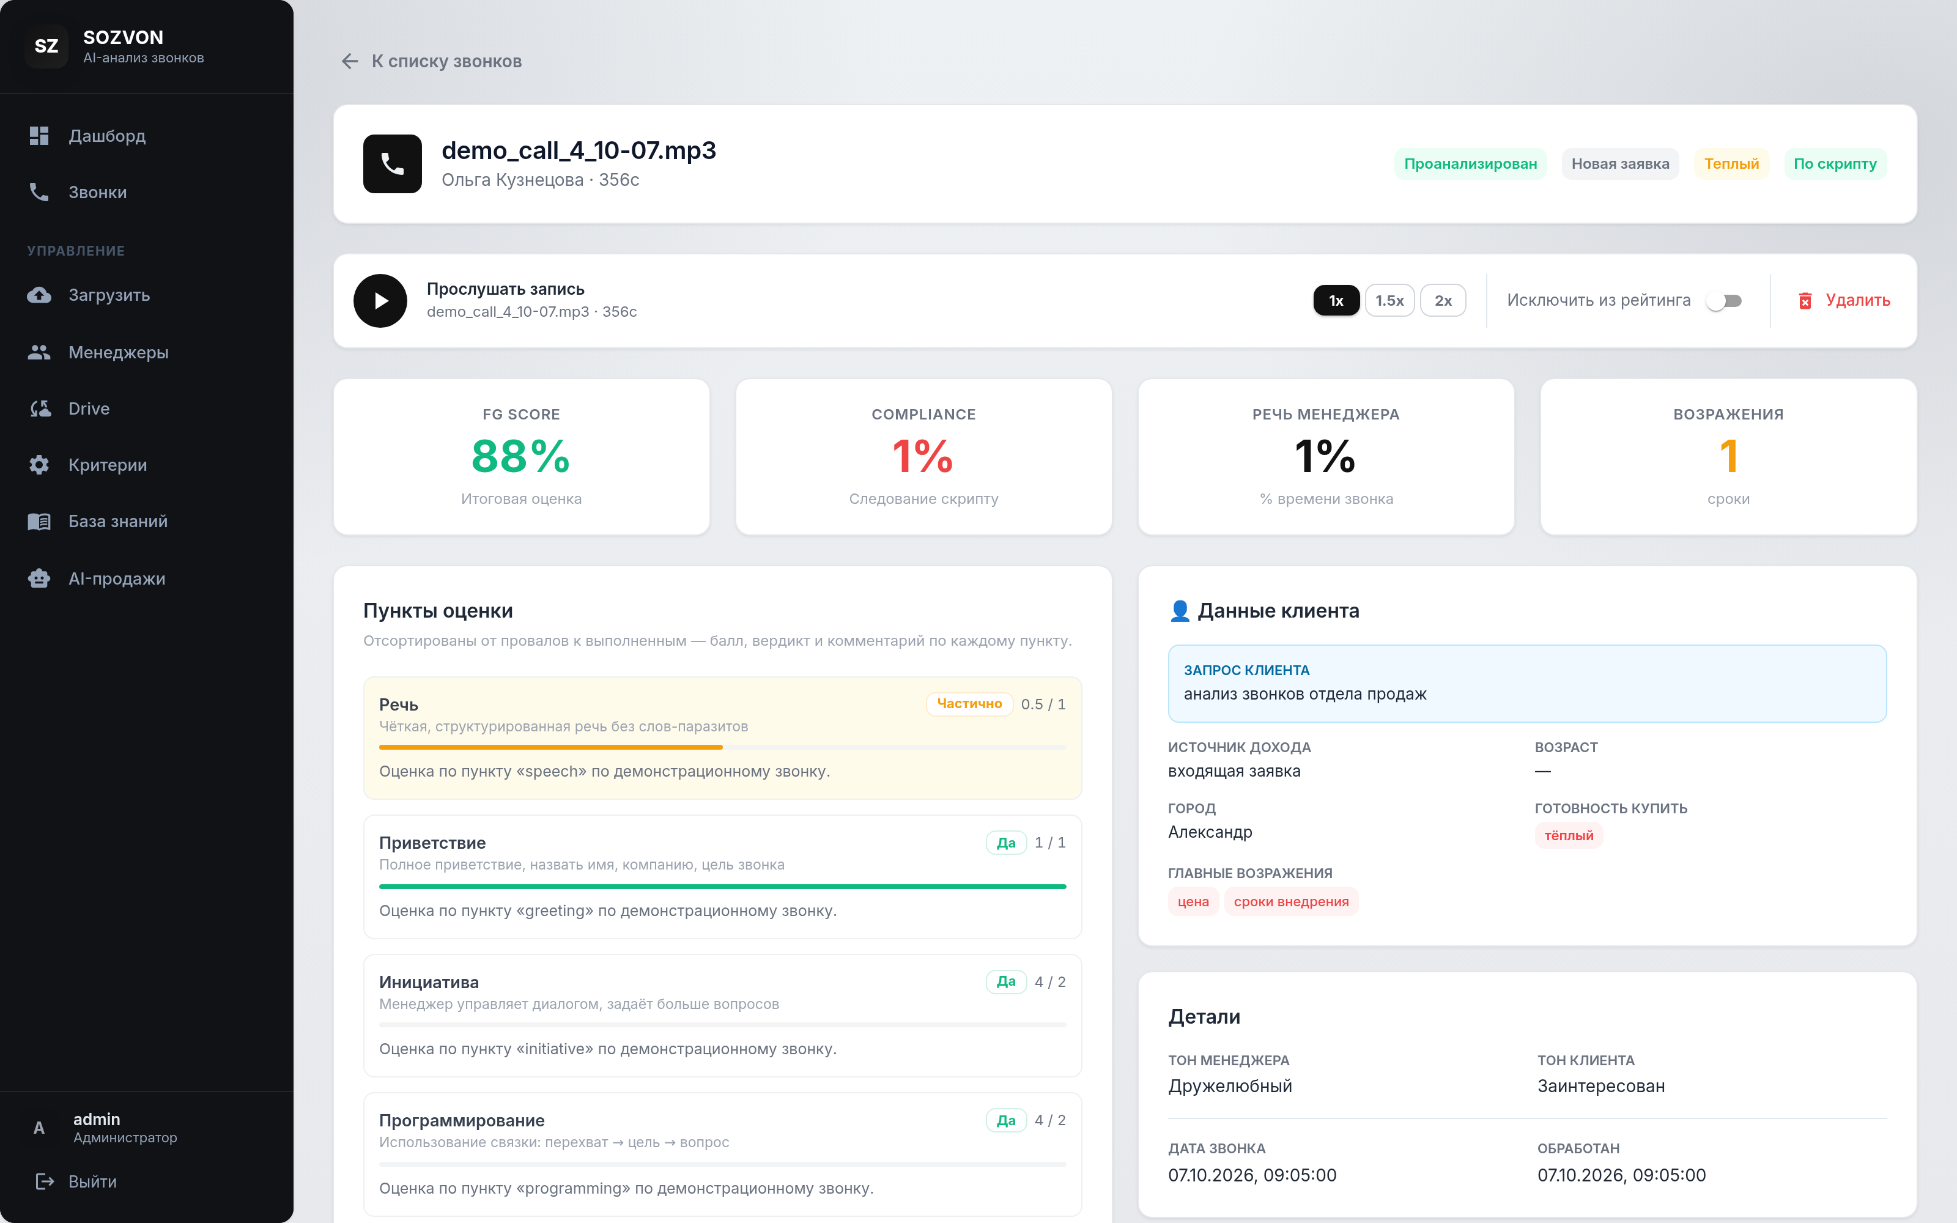
Task: Click the Теплый tag in header
Action: 1731,163
